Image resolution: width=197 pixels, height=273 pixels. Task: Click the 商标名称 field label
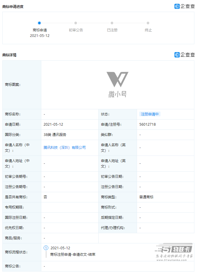click(x=13, y=114)
